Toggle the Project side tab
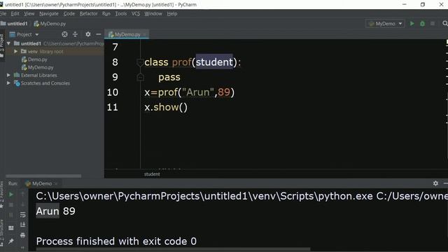The image size is (448, 252). pos(1,45)
